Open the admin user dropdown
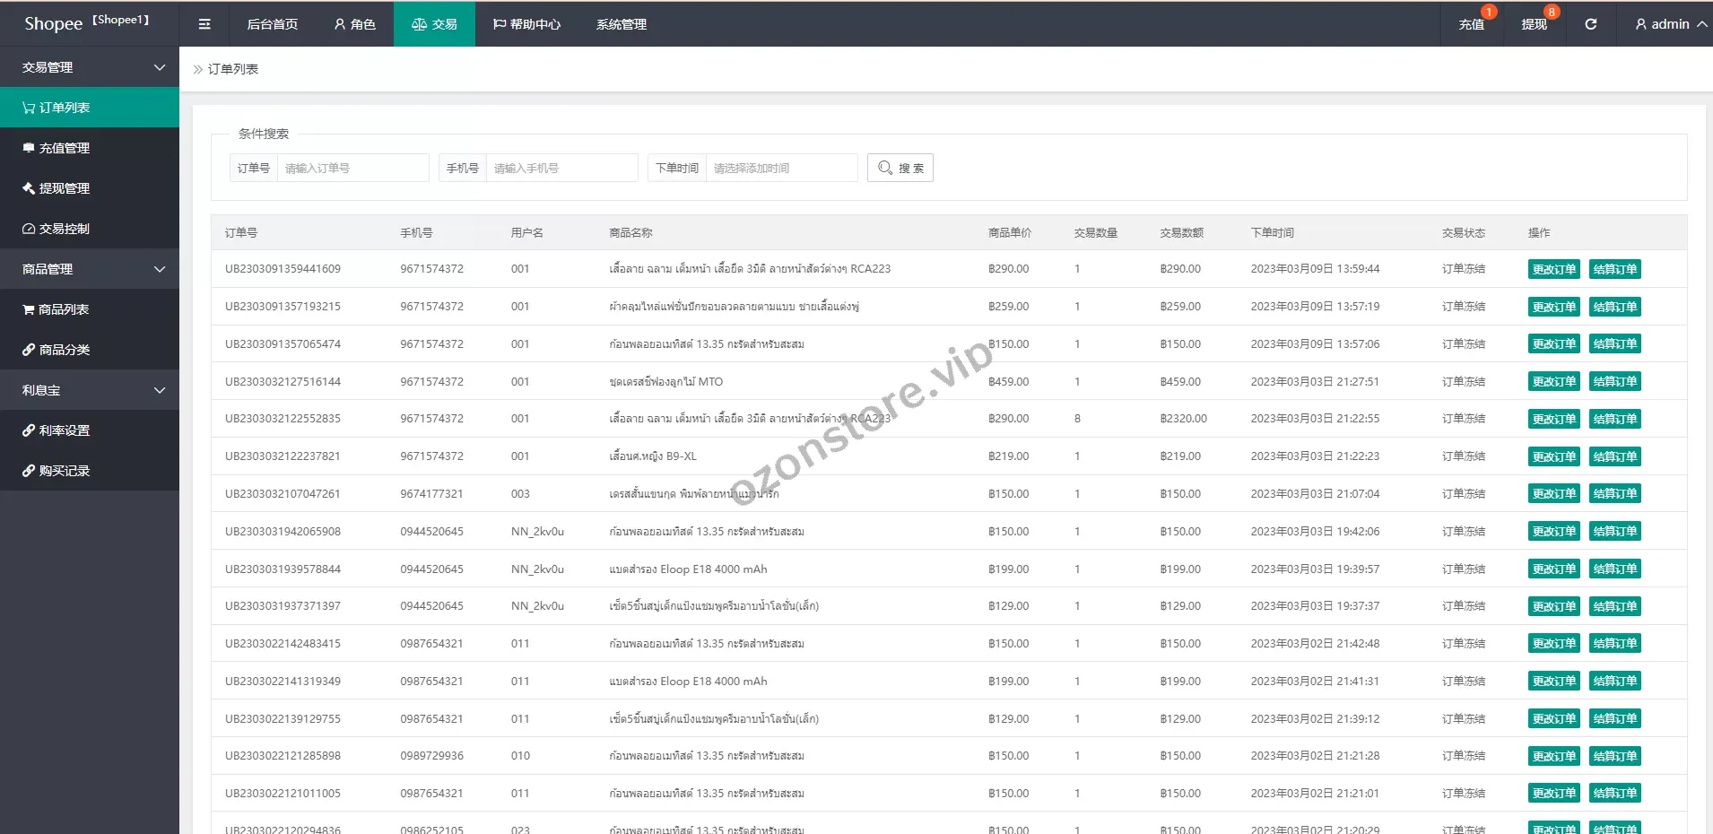The height and width of the screenshot is (834, 1713). coord(1670,24)
